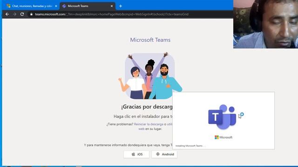
Task: Click the people illustration on Teams page
Action: [x=150, y=76]
